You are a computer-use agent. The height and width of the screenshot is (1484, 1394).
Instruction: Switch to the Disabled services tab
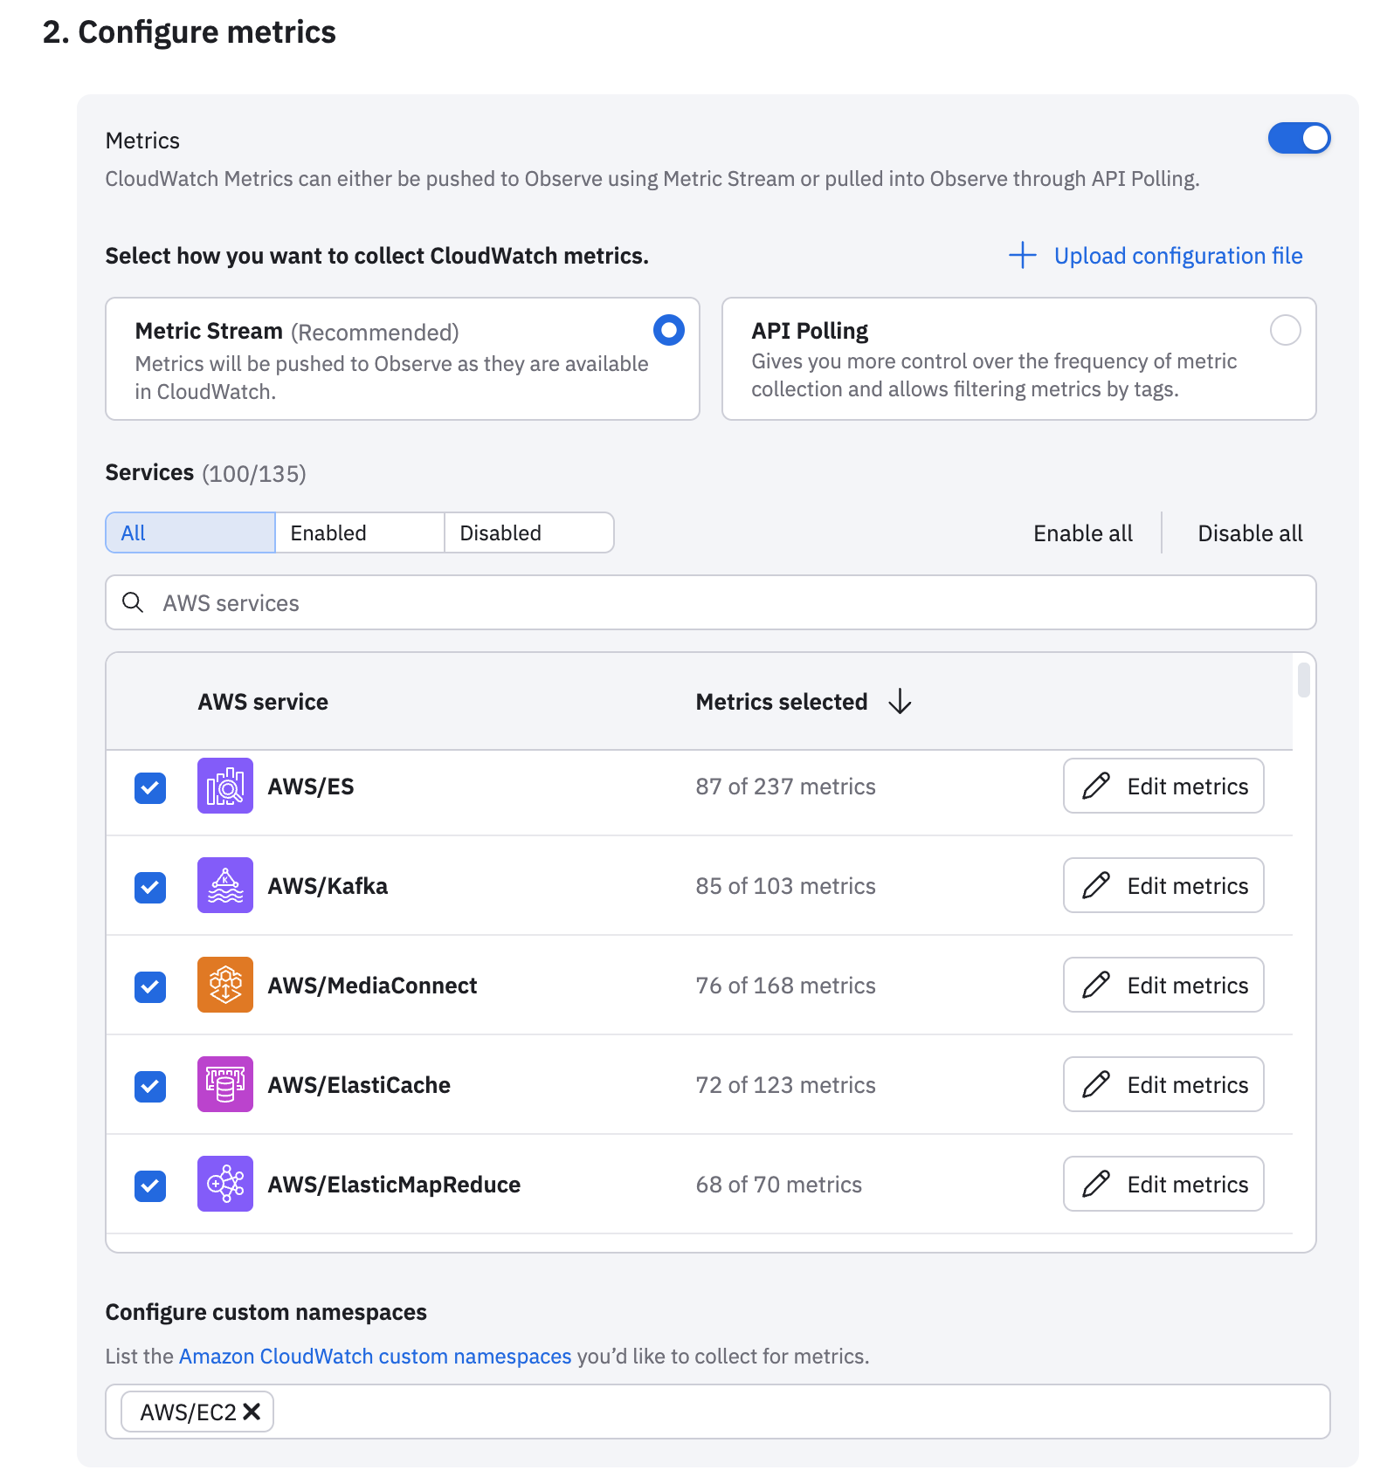click(529, 532)
